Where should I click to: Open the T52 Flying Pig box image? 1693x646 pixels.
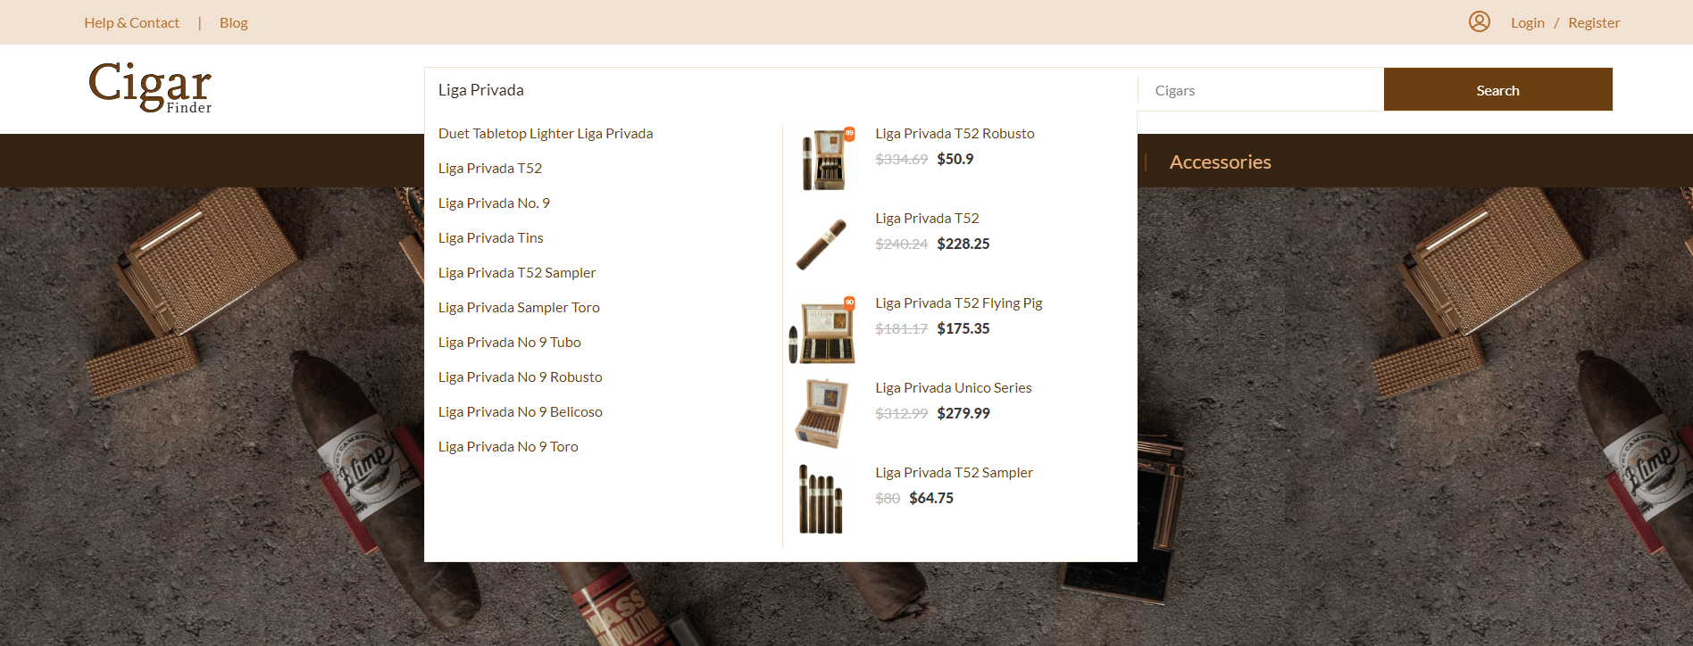[822, 330]
